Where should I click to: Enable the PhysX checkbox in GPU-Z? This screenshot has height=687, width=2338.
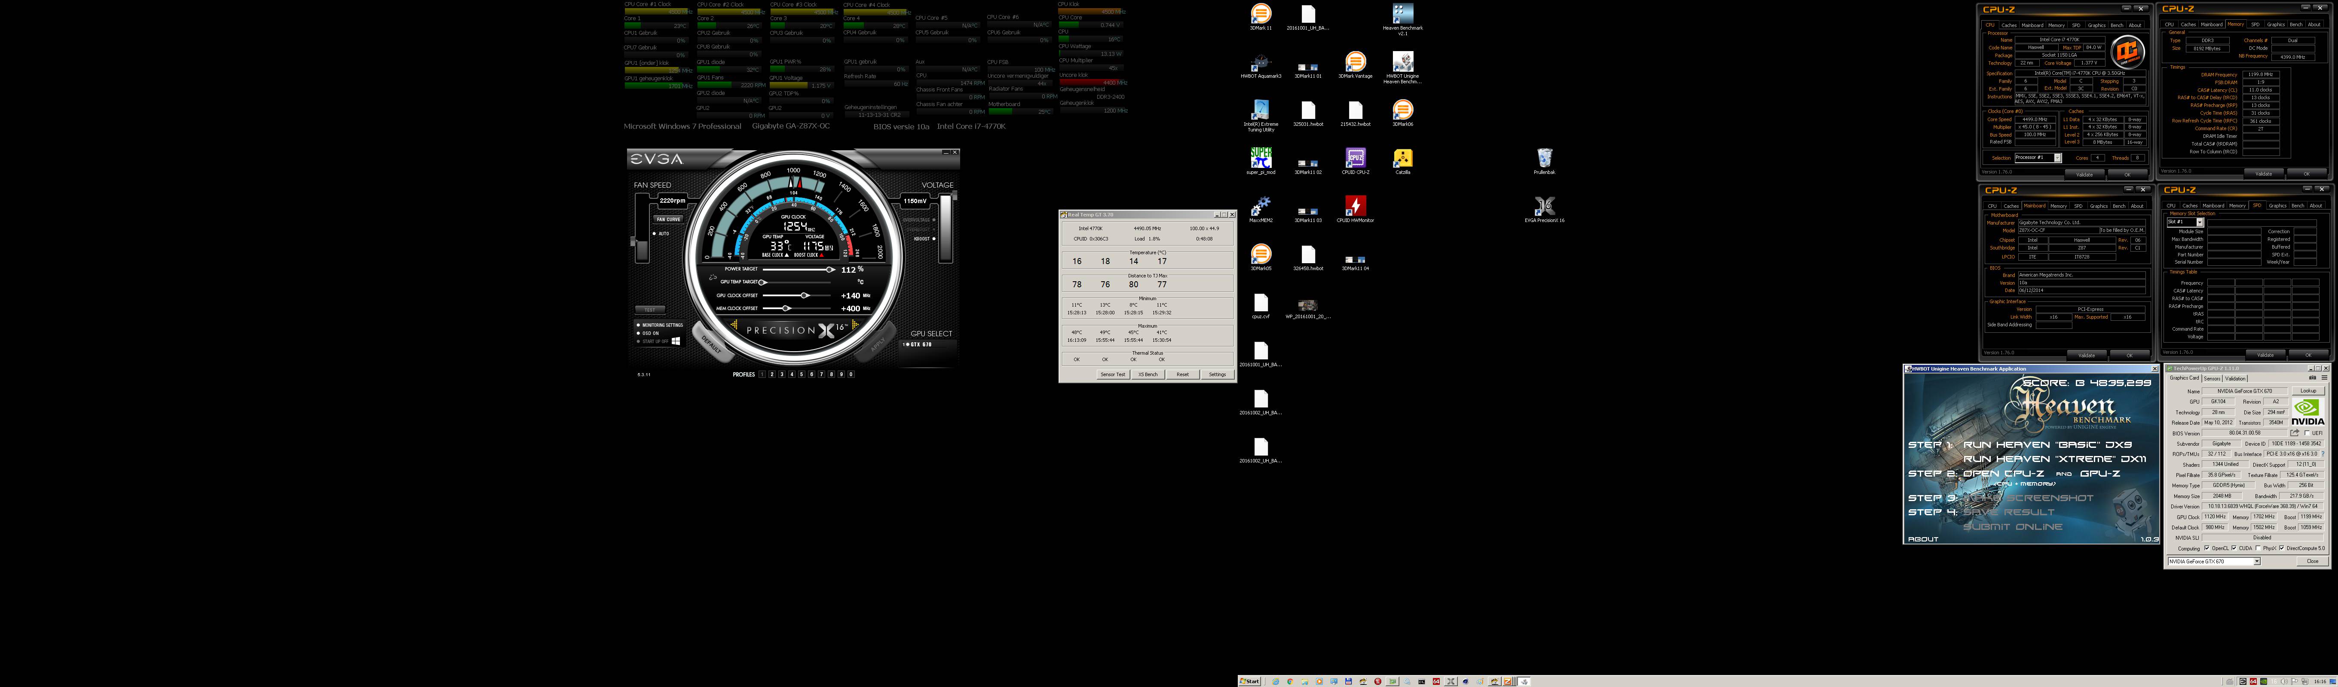point(2258,547)
